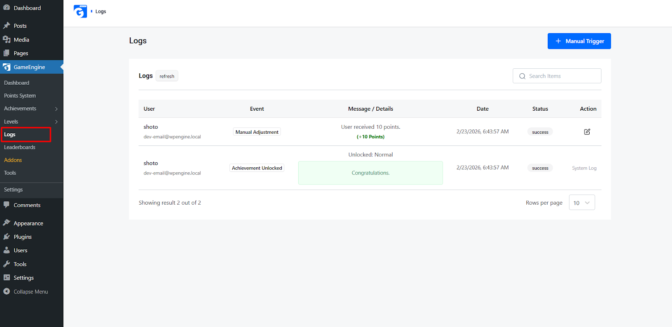Click the Posts pushpin icon
This screenshot has width=672, height=327.
point(7,26)
